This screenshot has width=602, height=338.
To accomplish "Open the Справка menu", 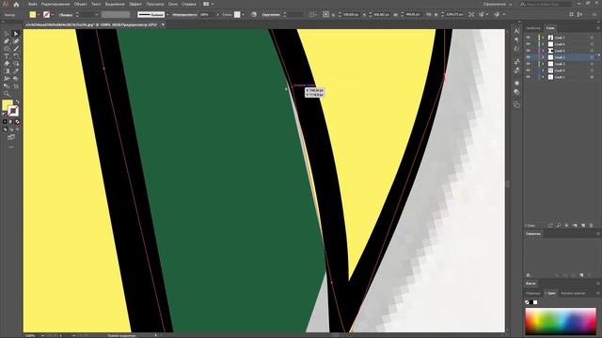I will coord(189,4).
